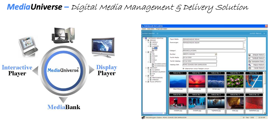The width and height of the screenshot is (270, 121).
Task: Click the status bar system administrator icon
Action: coord(143,117)
